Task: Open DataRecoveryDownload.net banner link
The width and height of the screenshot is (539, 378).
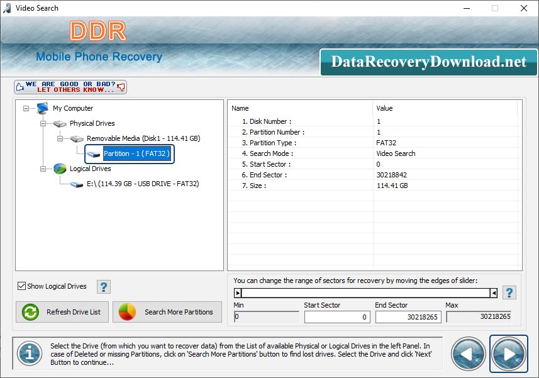Action: pyautogui.click(x=429, y=62)
